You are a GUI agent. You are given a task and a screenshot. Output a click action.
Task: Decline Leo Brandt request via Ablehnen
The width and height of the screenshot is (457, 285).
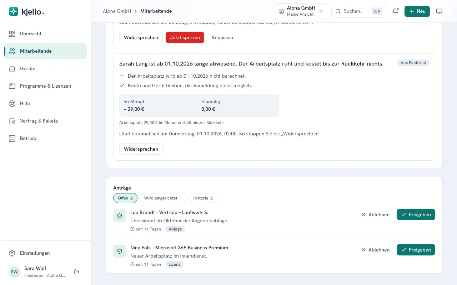click(x=375, y=214)
